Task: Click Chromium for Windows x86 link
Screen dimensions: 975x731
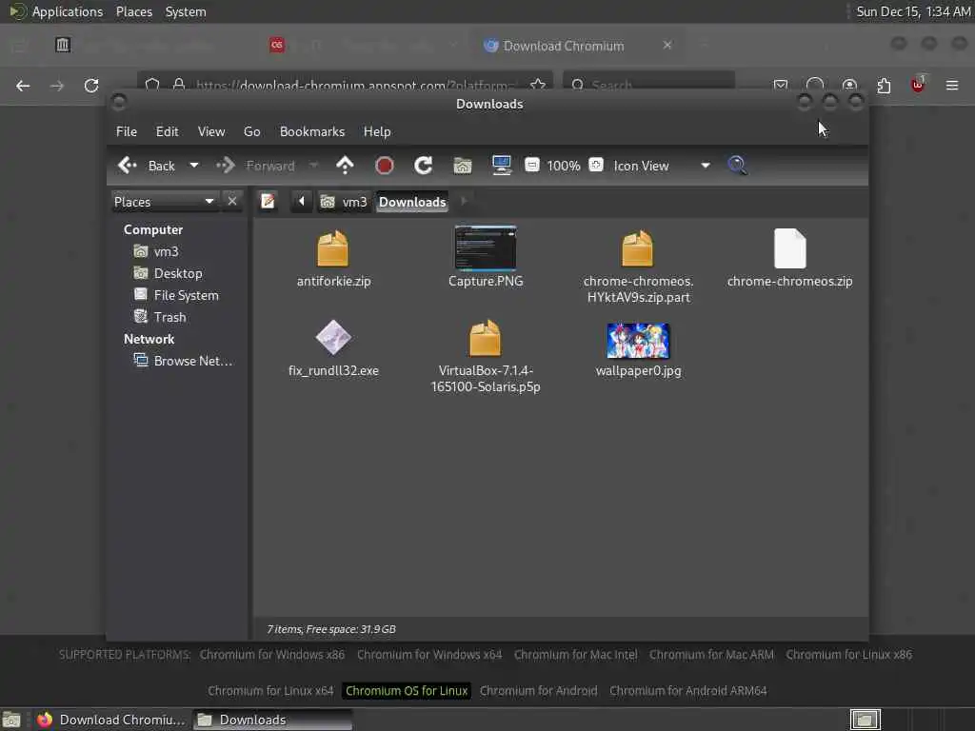Action: [271, 655]
